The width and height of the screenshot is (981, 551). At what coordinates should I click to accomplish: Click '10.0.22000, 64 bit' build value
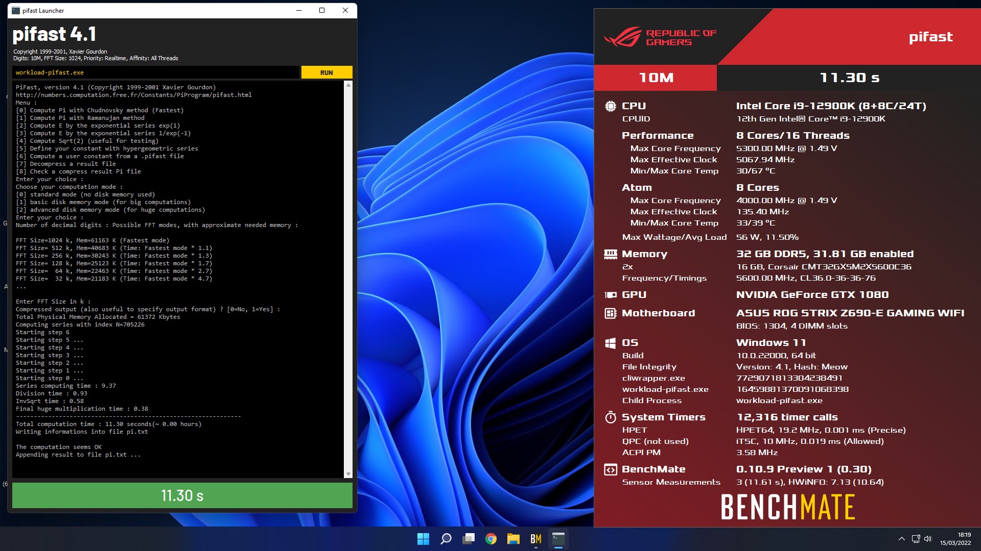pyautogui.click(x=776, y=356)
